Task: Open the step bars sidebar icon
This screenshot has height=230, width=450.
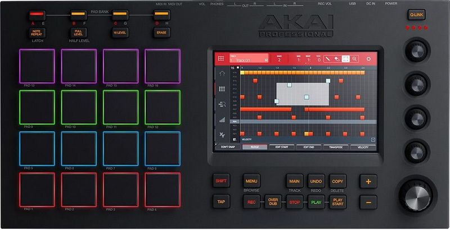Action: point(222,120)
